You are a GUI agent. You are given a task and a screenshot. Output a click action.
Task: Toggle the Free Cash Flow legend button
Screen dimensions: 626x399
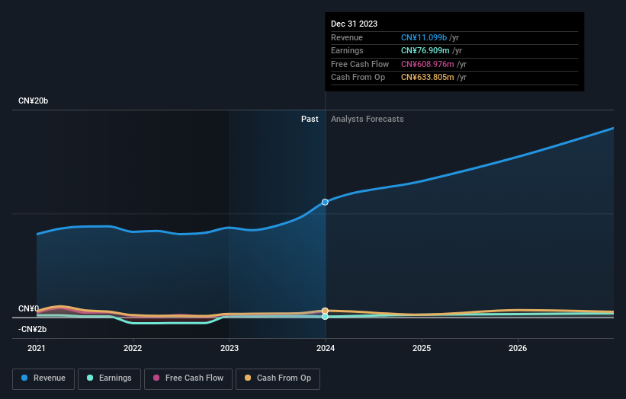pyautogui.click(x=188, y=378)
